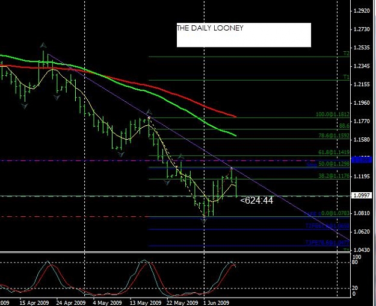Select the 50.0@1.1298 Fibonacci level label
This screenshot has width=376, height=306.
click(x=334, y=164)
